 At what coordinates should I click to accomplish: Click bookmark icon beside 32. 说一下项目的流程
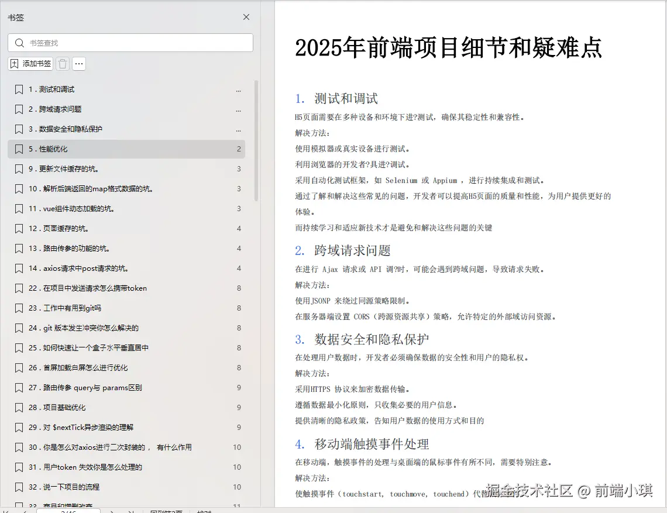(19, 487)
